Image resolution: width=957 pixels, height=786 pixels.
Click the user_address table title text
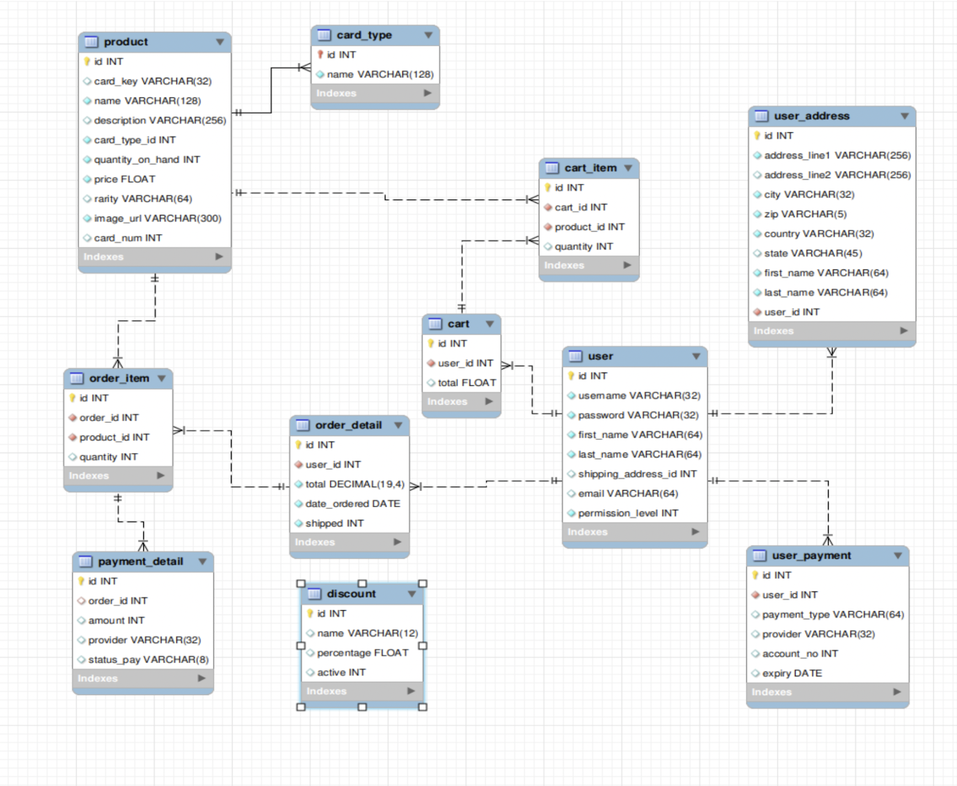coord(811,116)
